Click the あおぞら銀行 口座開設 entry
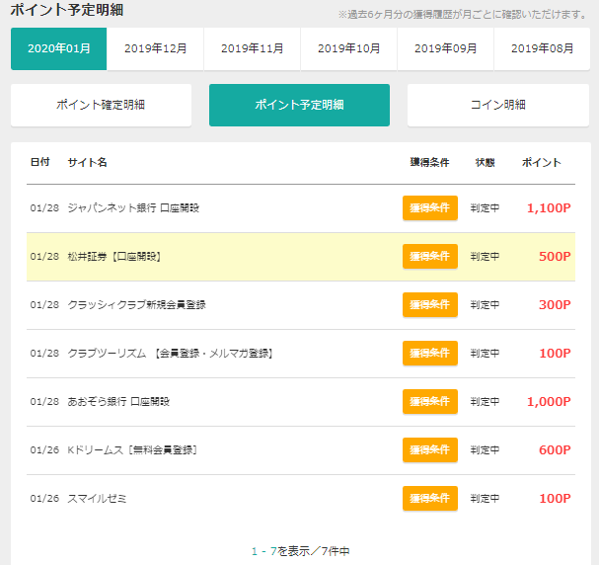 118,402
